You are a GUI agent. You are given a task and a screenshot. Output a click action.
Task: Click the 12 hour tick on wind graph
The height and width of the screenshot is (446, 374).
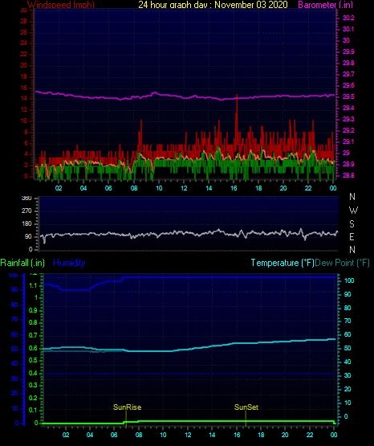point(184,188)
